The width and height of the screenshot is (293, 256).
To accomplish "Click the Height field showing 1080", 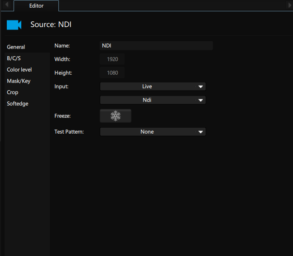I will click(112, 73).
